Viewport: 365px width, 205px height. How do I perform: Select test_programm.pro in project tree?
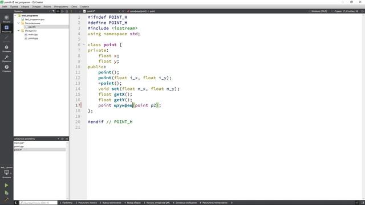[x=34, y=19]
